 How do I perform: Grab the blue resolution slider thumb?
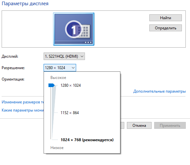coord(51,85)
